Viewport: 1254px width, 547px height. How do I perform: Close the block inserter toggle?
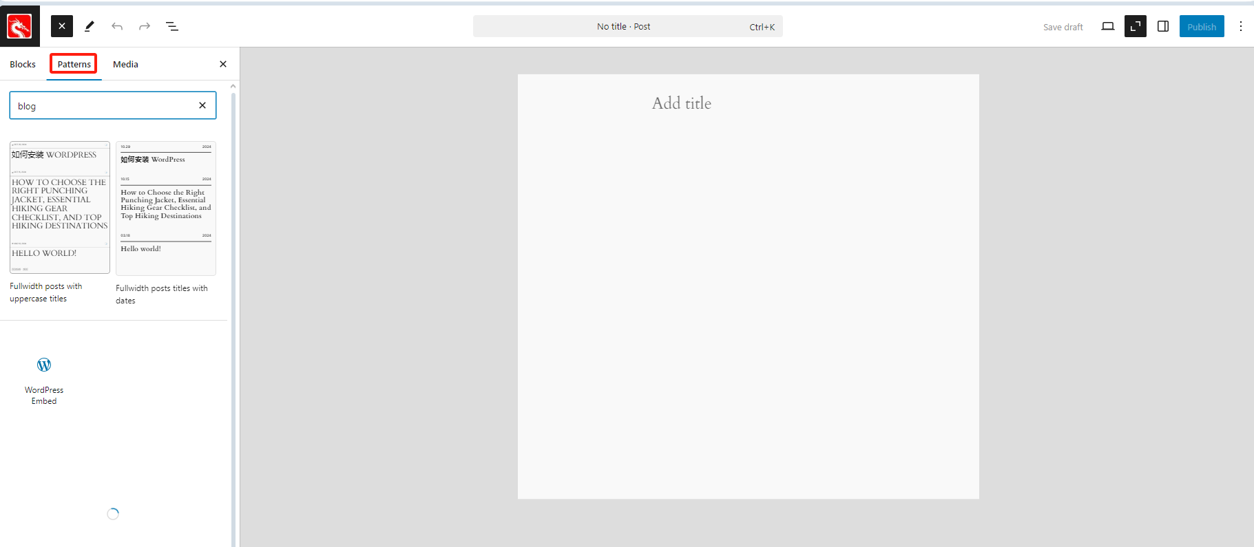pos(62,27)
